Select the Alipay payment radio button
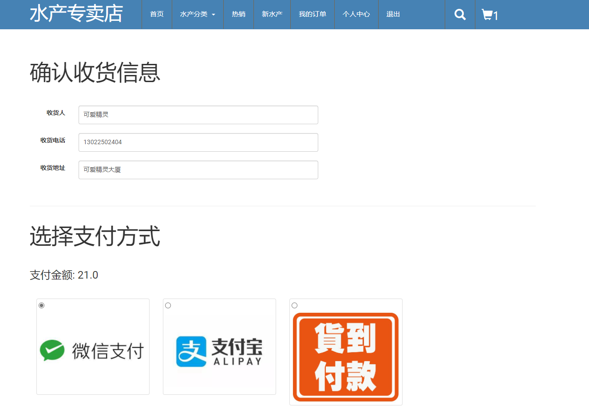589x413 pixels. [x=168, y=305]
